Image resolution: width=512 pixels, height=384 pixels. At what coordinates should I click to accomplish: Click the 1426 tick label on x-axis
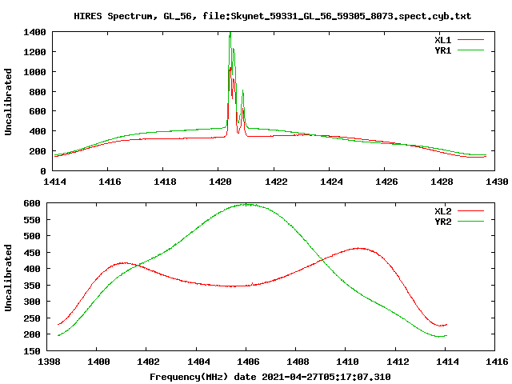(386, 182)
